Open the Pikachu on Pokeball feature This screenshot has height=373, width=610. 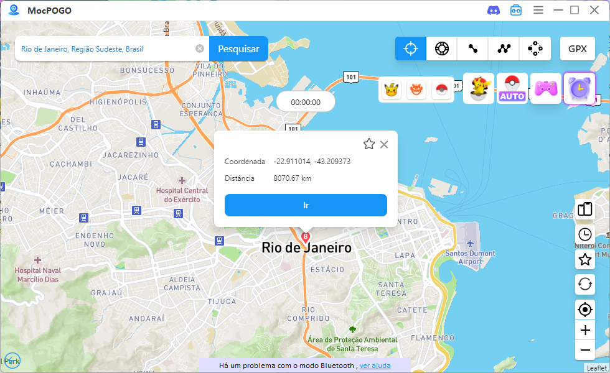pyautogui.click(x=479, y=88)
